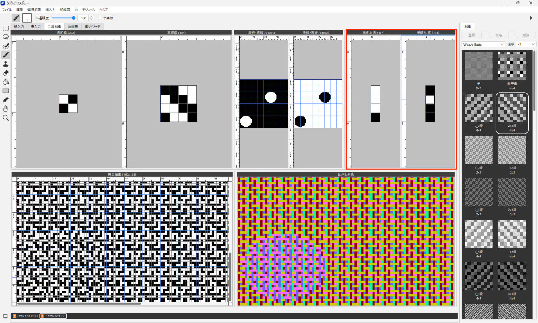This screenshot has width=538, height=323.
Task: Click the 不透明度 opacity slider handle
Action: tap(73, 18)
